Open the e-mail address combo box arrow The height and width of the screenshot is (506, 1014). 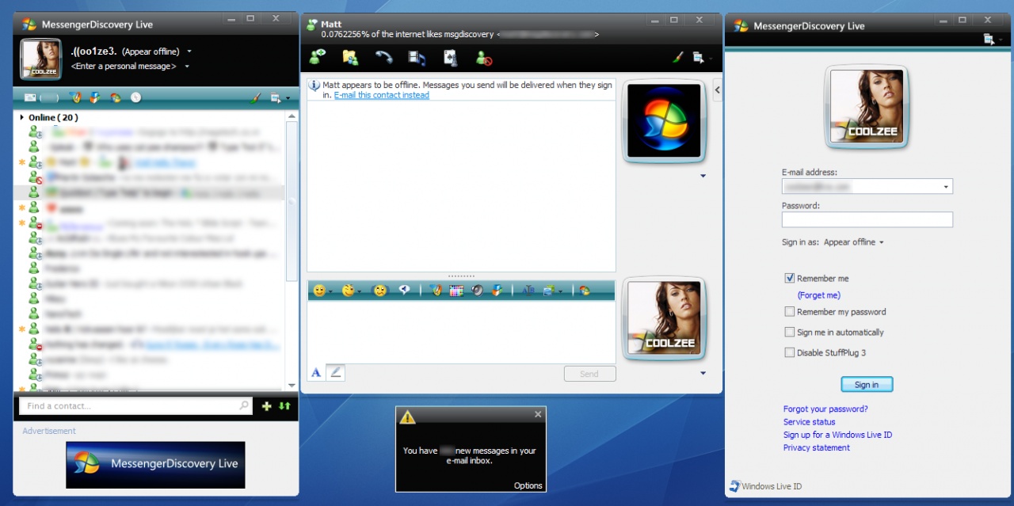(946, 187)
